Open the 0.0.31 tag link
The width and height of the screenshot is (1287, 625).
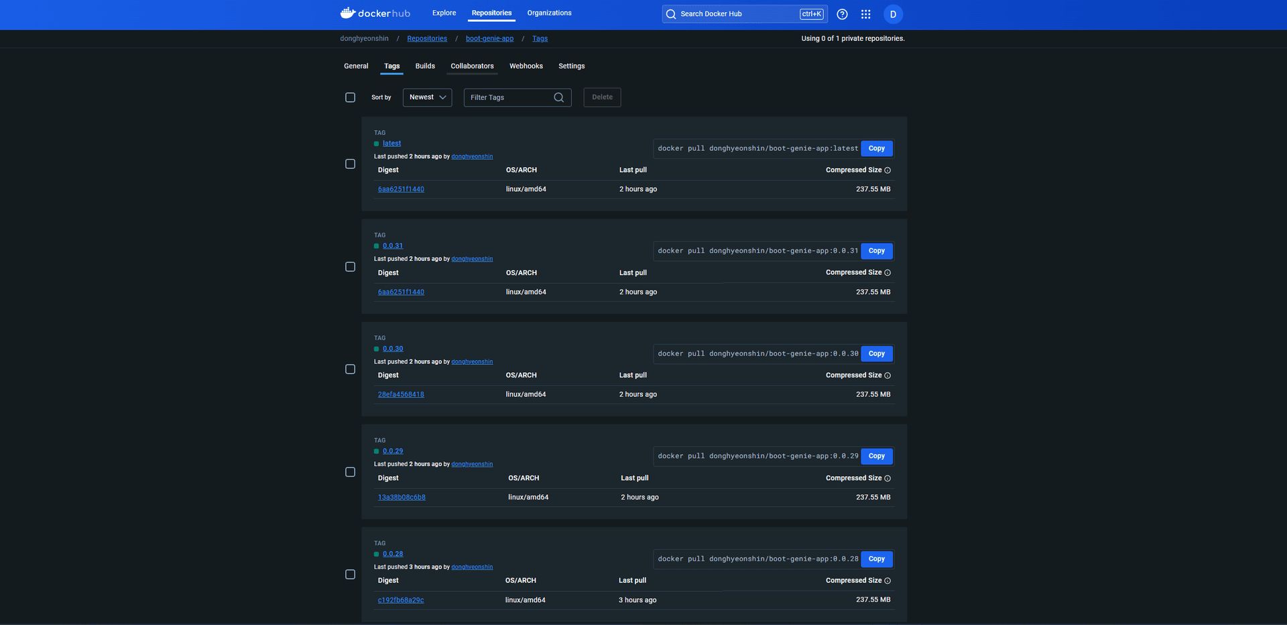(x=393, y=246)
